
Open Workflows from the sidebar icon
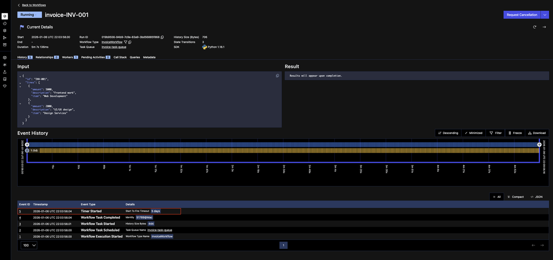(5, 16)
